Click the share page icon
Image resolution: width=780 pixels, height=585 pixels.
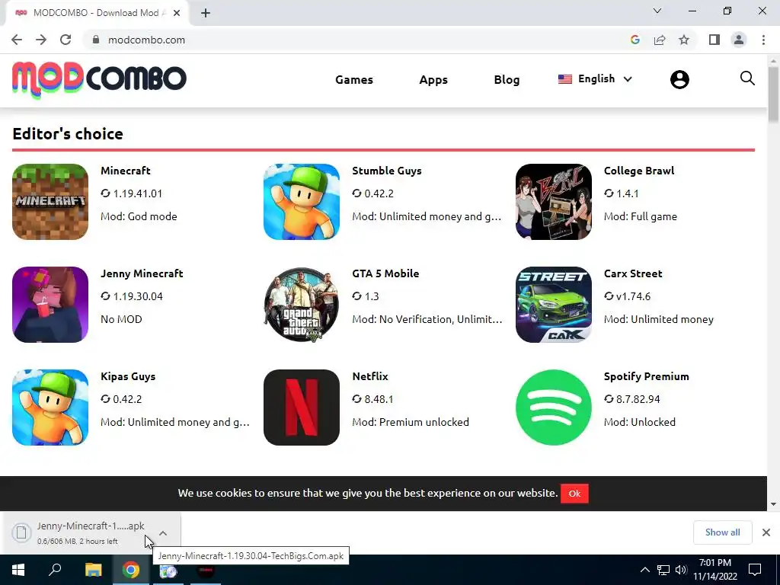click(x=660, y=40)
